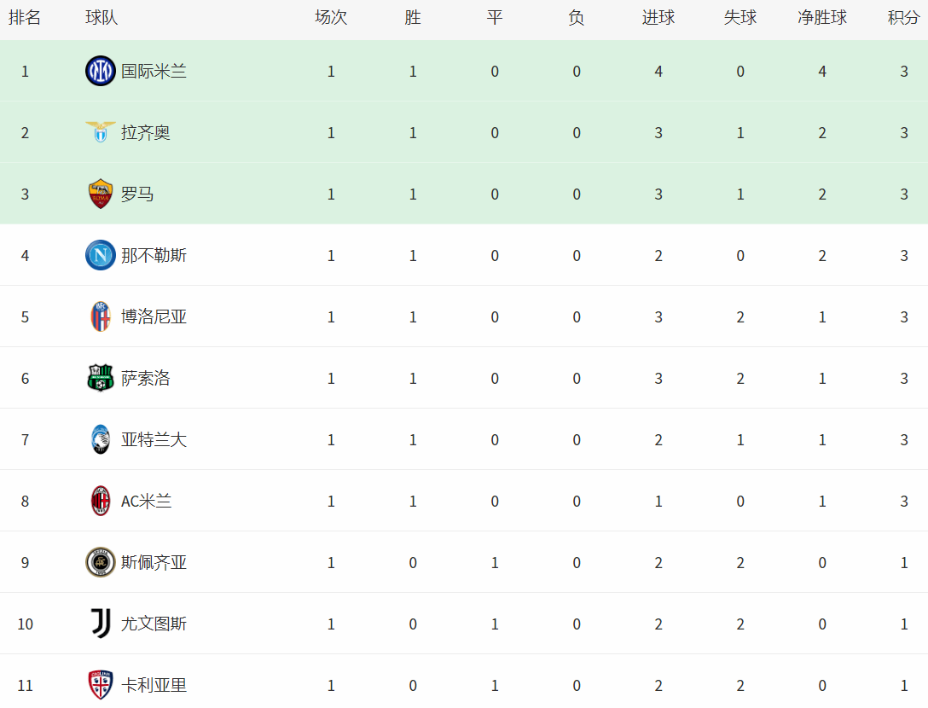Select the Napoli N logo
This screenshot has height=708, width=928.
[x=101, y=255]
